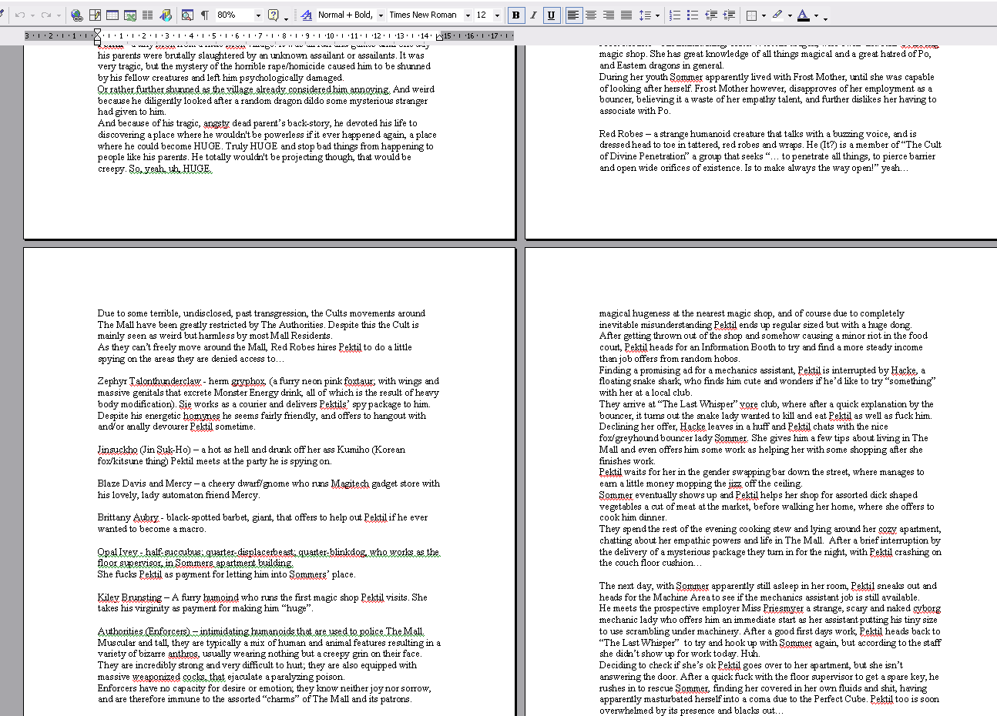Expand the line spacing dropdown arrow
The width and height of the screenshot is (997, 716).
[x=656, y=15]
